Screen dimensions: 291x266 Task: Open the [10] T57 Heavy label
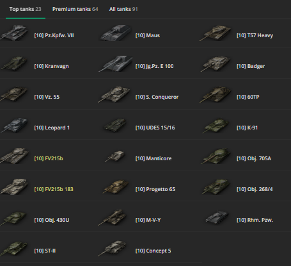[x=255, y=35]
